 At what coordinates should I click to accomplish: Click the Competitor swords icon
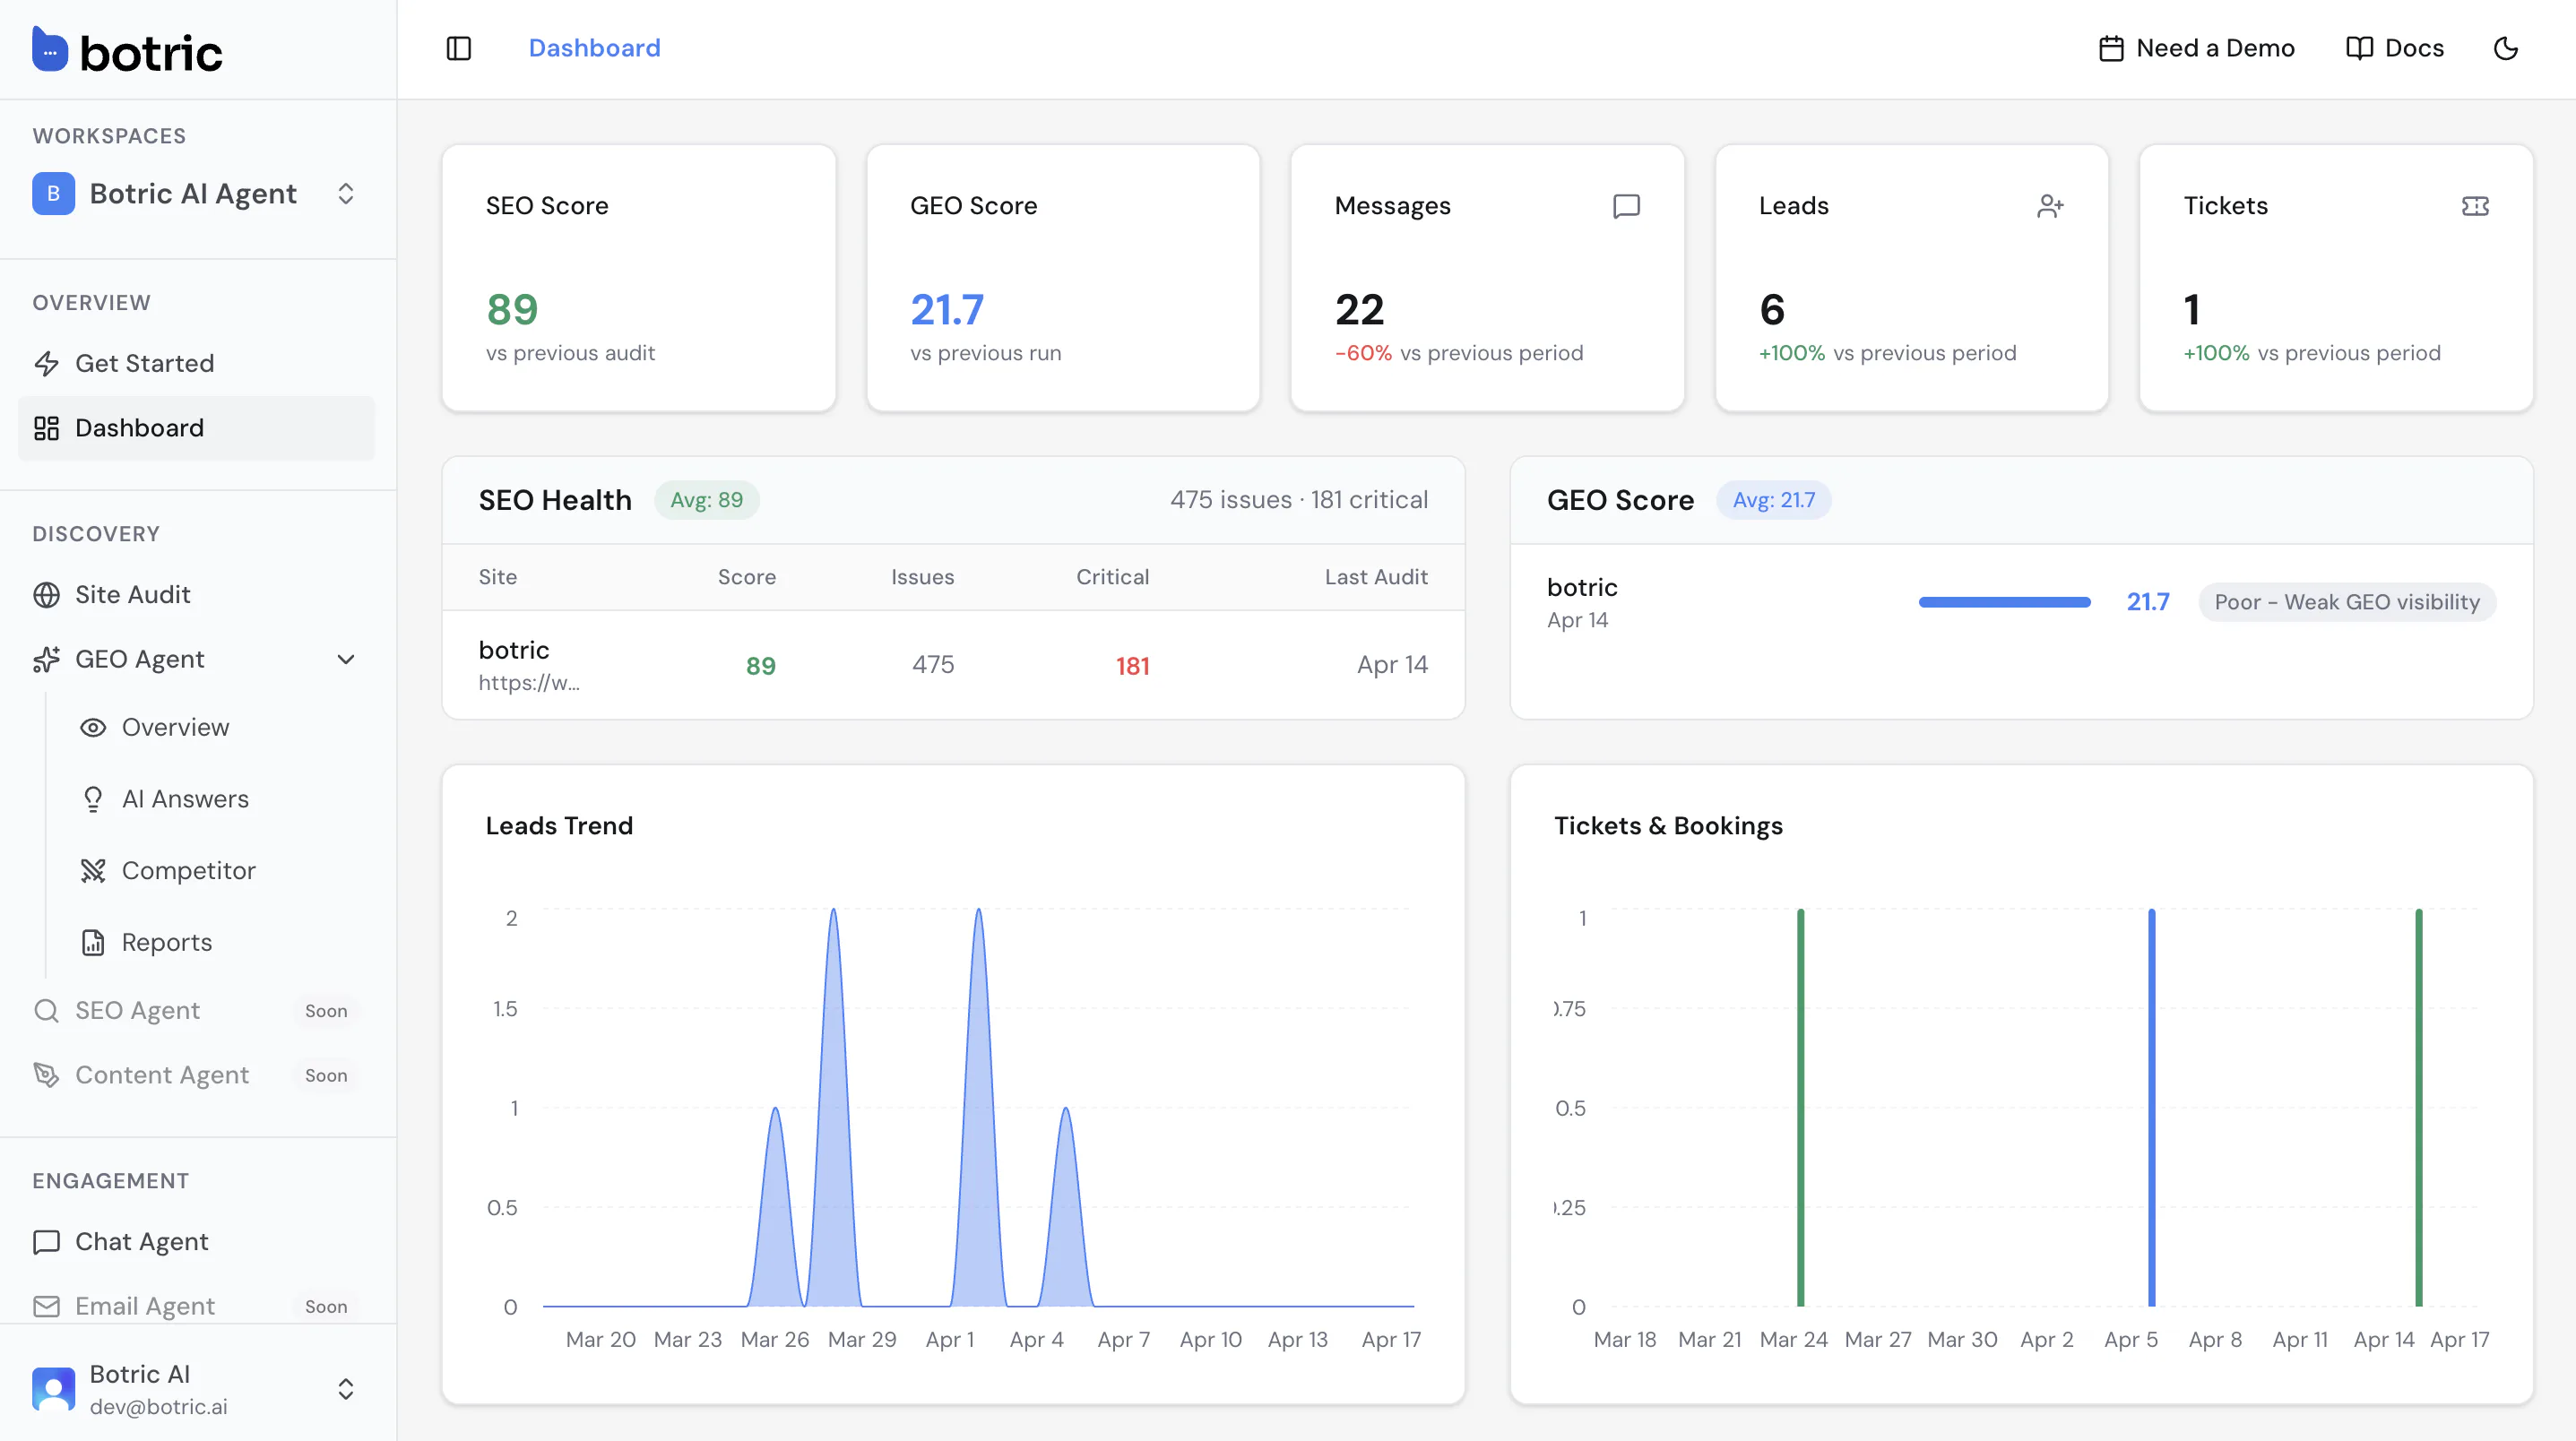click(x=93, y=871)
